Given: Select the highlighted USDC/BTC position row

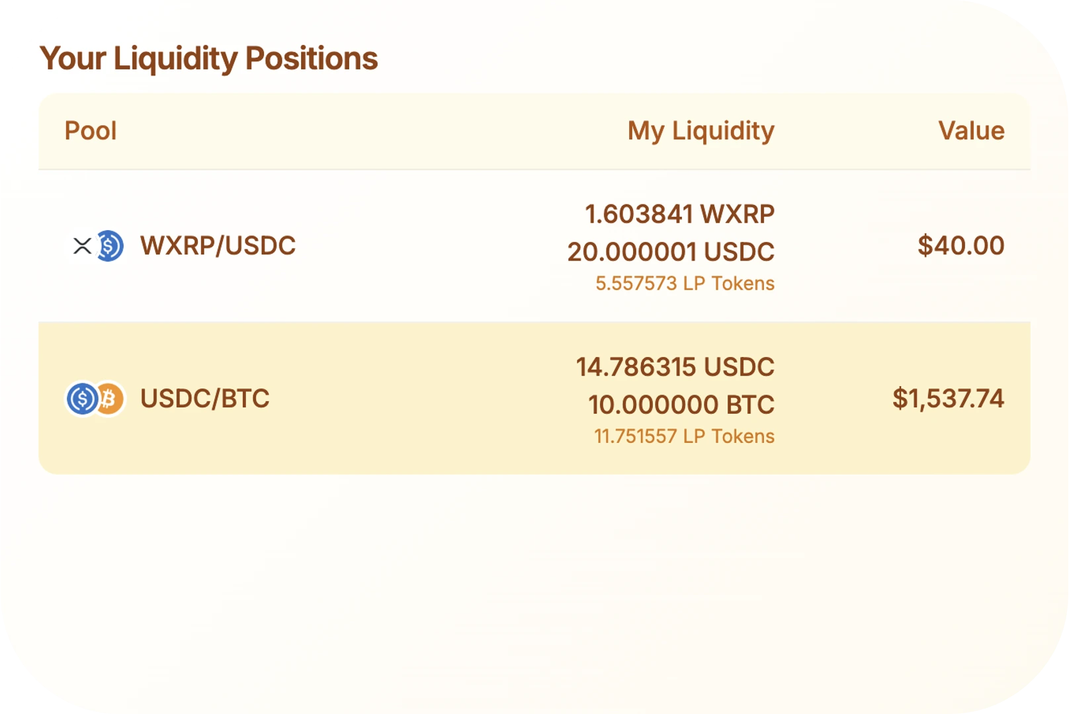Looking at the screenshot, I should [x=534, y=398].
